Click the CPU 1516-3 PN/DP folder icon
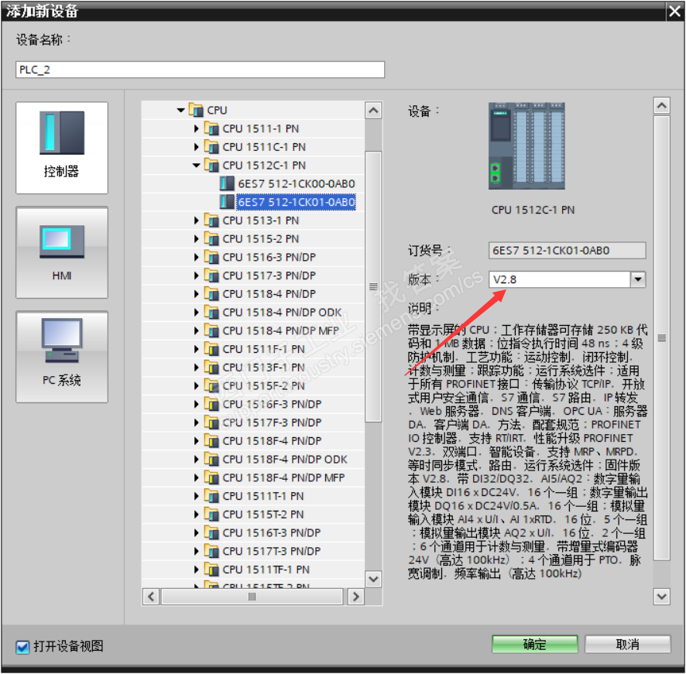This screenshot has width=686, height=674. pyautogui.click(x=211, y=257)
